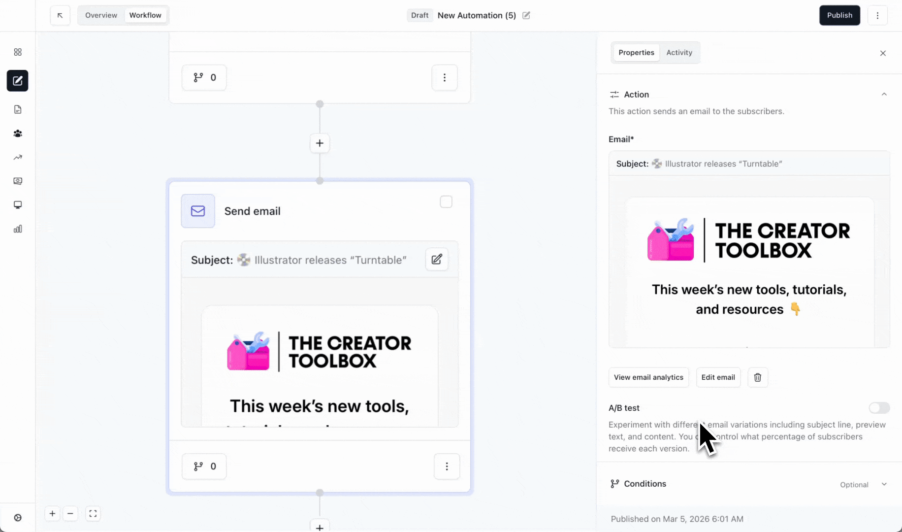This screenshot has width=902, height=532.
Task: Open the dashboard grid icon in sidebar
Action: tap(18, 52)
